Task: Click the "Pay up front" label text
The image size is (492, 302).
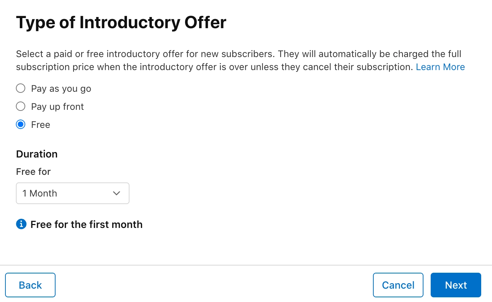Action: (57, 107)
